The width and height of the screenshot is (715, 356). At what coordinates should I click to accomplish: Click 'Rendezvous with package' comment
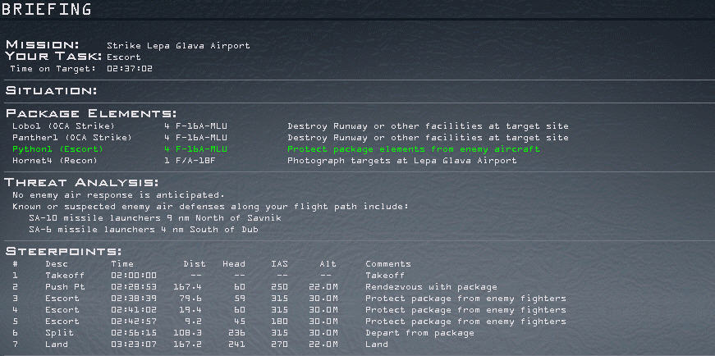431,287
